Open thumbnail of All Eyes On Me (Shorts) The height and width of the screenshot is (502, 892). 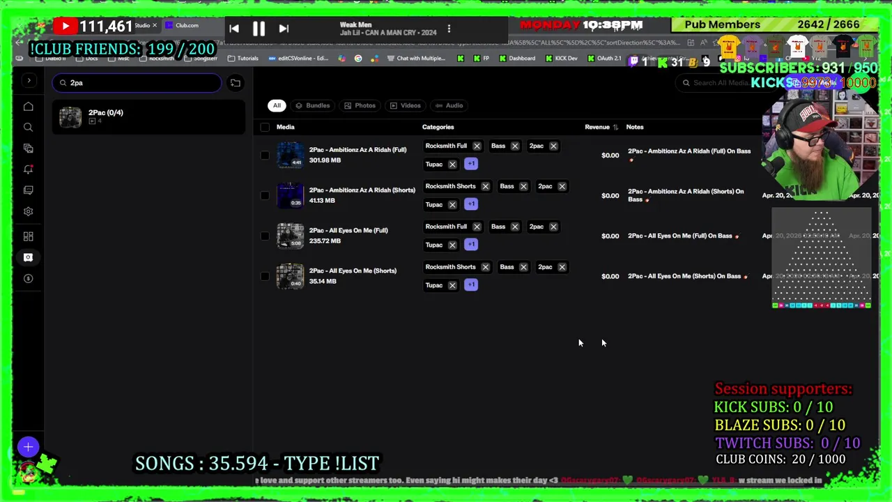[x=291, y=276]
